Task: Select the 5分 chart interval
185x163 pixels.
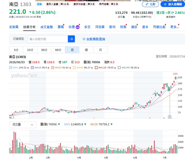Action: click(x=16, y=50)
